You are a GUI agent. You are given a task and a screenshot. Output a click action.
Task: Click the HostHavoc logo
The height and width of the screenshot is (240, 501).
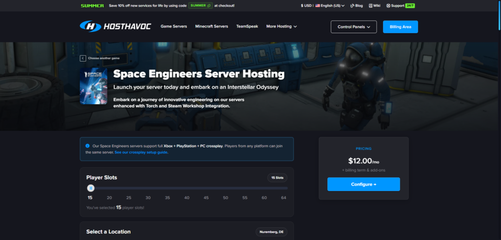point(115,26)
